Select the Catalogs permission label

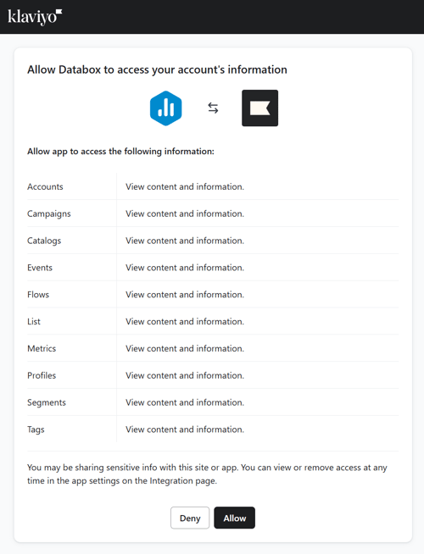click(x=44, y=241)
